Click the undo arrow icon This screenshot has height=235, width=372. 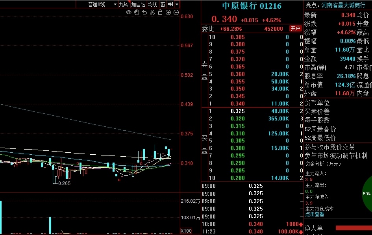tap(144, 12)
